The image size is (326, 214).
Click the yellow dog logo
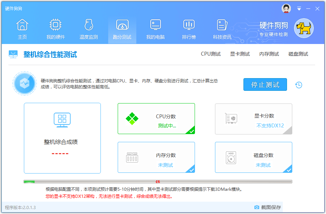point(304,28)
